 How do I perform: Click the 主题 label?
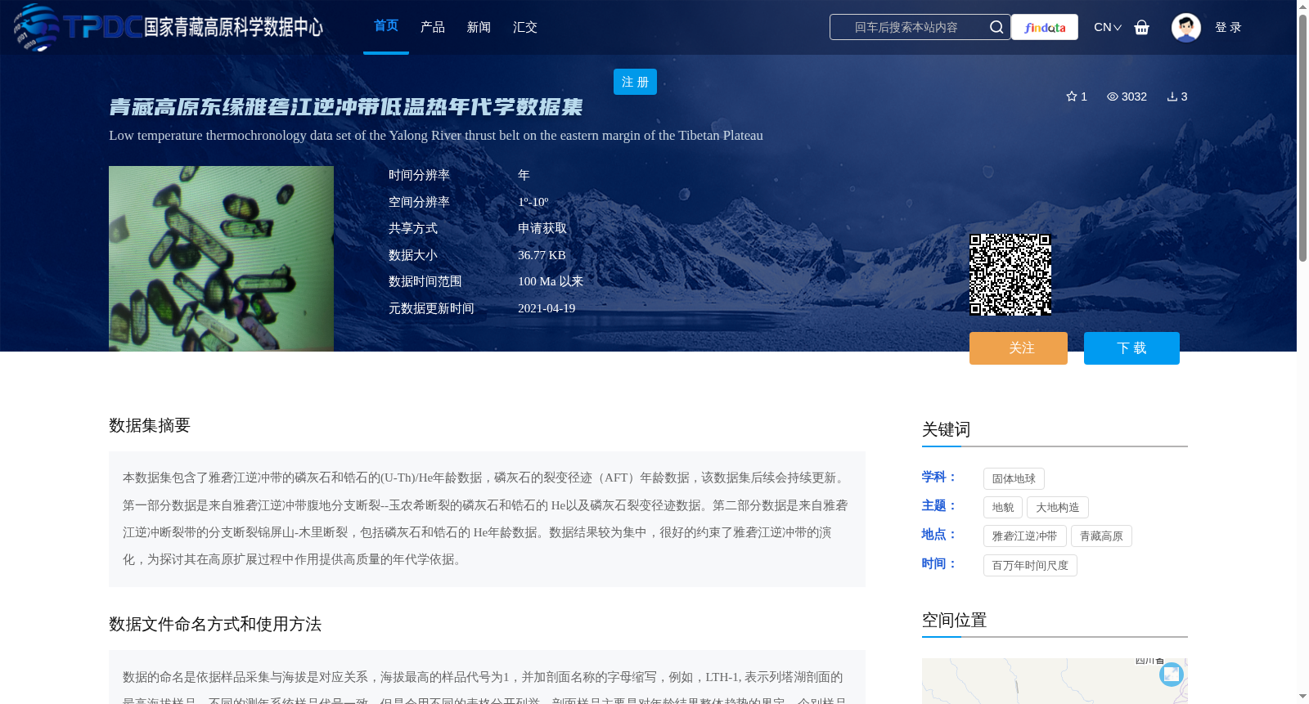click(939, 505)
